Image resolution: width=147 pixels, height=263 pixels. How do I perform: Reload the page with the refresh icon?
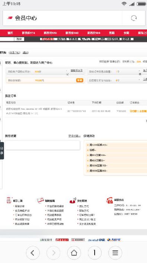coord(134,18)
